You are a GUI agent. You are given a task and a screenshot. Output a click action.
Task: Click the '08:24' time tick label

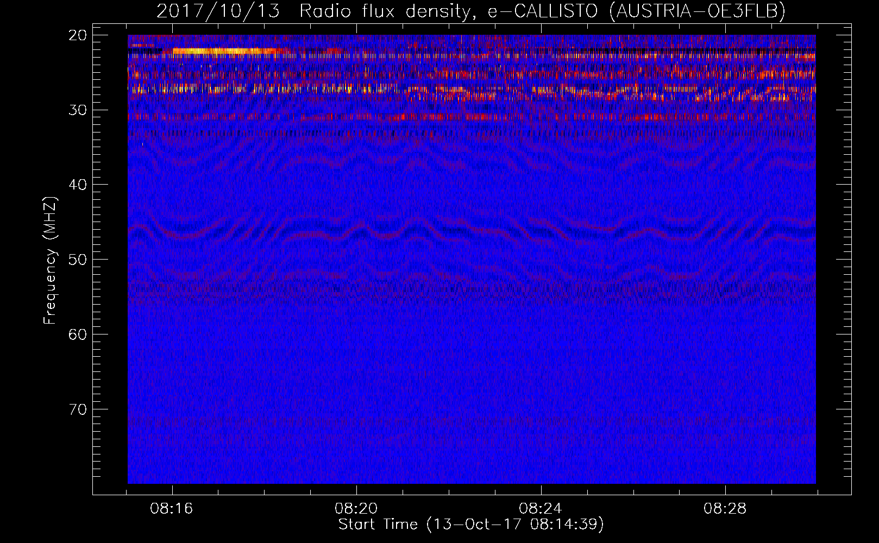(541, 509)
